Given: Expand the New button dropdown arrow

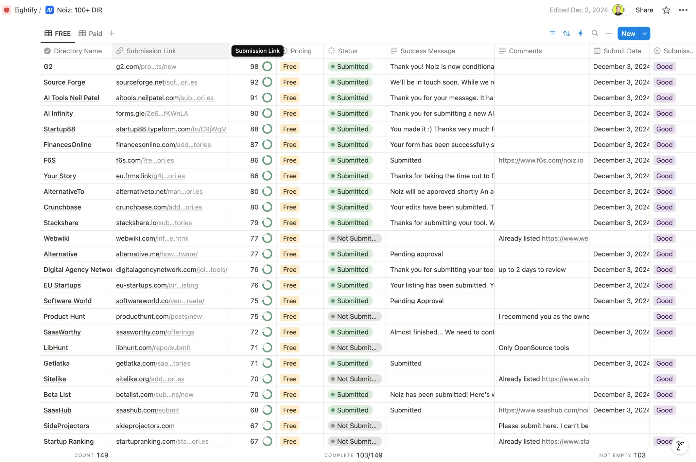Looking at the screenshot, I should pos(645,34).
